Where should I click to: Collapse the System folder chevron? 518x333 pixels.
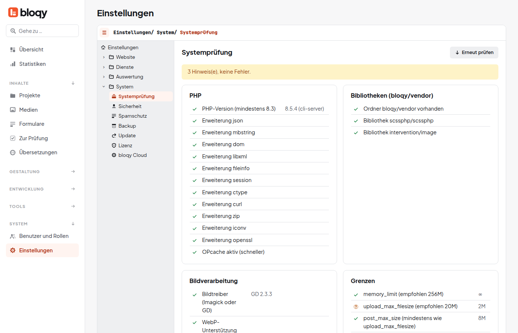(x=104, y=87)
